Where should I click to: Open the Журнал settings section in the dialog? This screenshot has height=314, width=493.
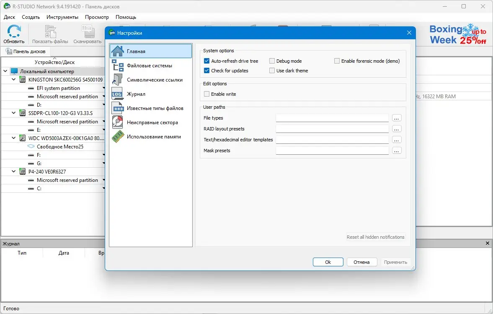151,94
